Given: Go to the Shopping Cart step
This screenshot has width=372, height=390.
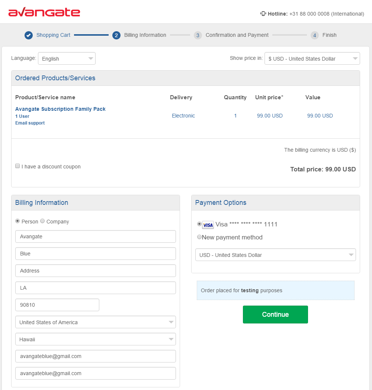Looking at the screenshot, I should [53, 35].
